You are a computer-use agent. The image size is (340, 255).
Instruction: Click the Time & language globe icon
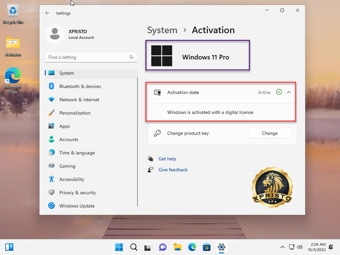point(51,153)
